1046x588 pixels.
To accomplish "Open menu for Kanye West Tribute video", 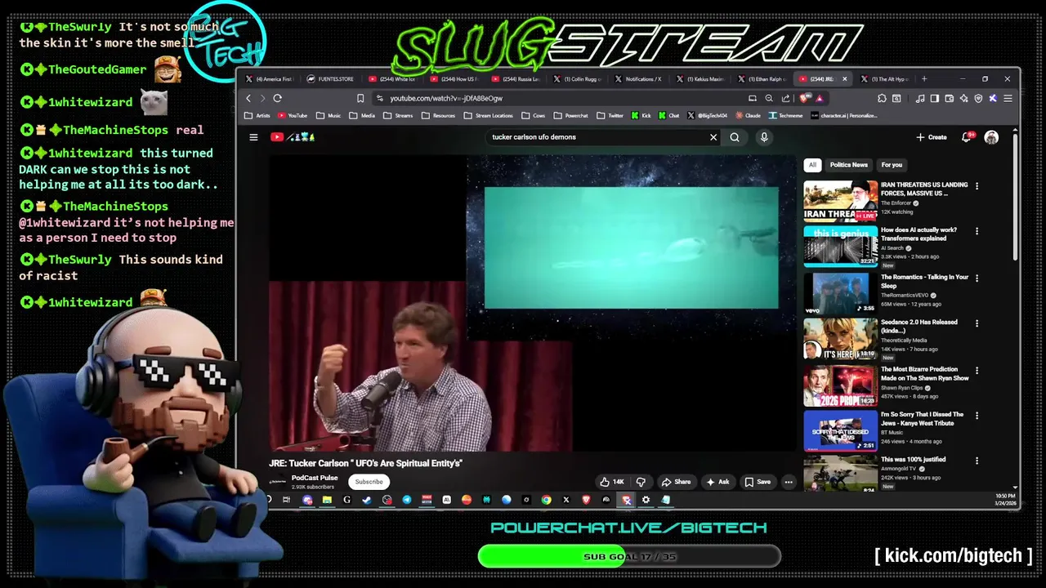I will pos(977,415).
